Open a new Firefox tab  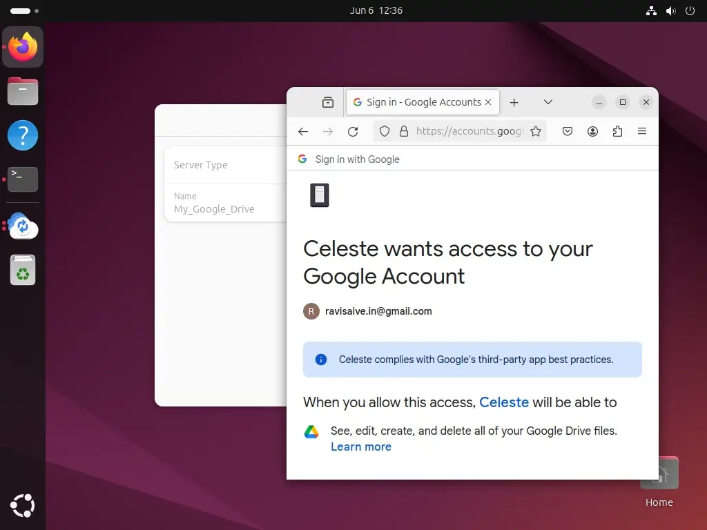point(514,102)
